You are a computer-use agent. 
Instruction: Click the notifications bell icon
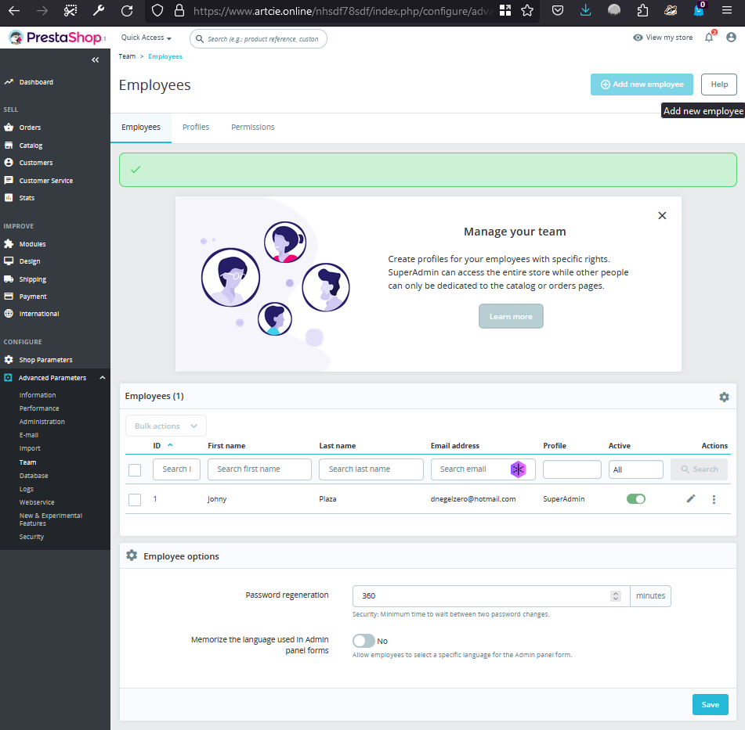pyautogui.click(x=709, y=38)
